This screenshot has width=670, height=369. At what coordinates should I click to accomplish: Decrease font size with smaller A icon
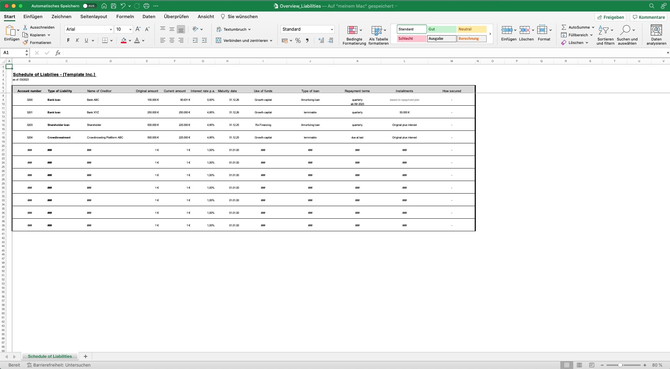pos(147,29)
